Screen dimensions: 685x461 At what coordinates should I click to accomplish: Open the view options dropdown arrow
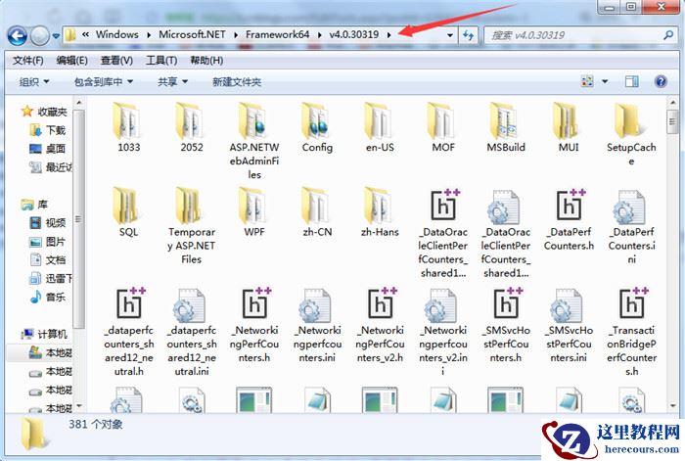click(x=605, y=81)
